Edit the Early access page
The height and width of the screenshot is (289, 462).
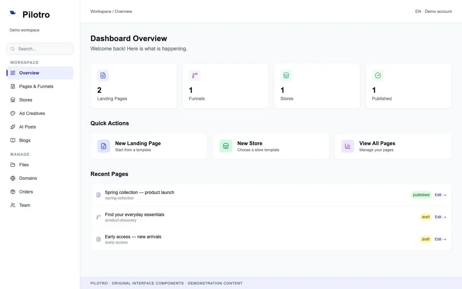point(441,239)
